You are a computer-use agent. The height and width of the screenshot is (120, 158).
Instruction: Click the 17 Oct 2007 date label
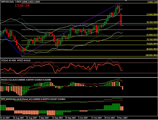[x=97, y=118]
